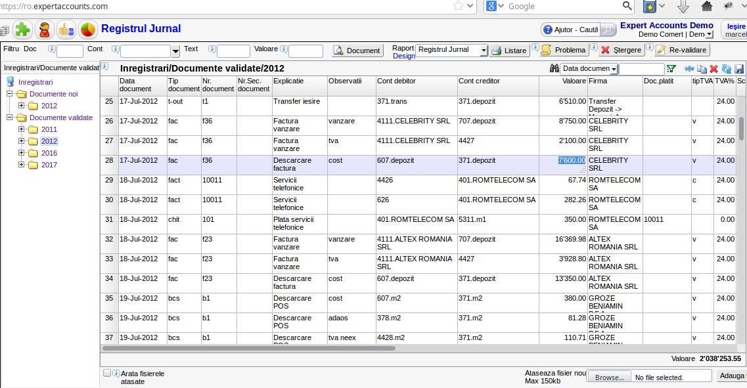
Task: Click the info bubble beside the grid title
Action: (x=105, y=66)
